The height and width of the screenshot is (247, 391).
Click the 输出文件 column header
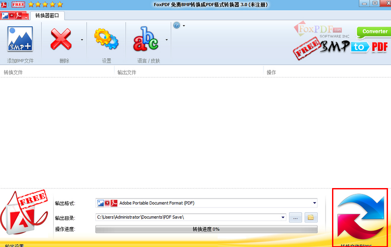pyautogui.click(x=127, y=72)
